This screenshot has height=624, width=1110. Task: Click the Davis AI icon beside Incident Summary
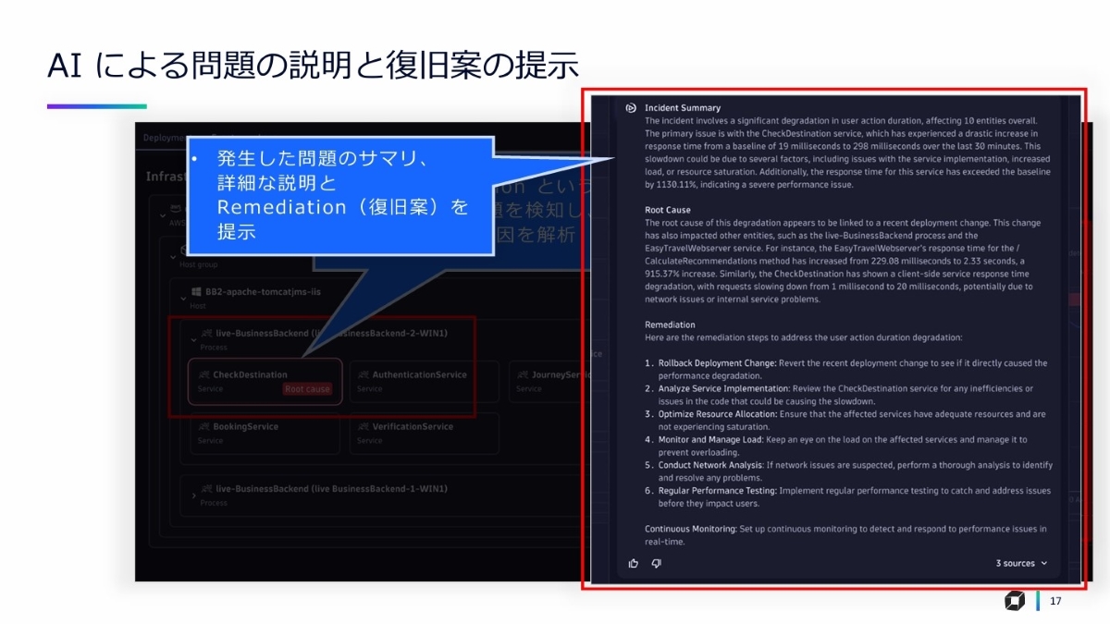[632, 108]
